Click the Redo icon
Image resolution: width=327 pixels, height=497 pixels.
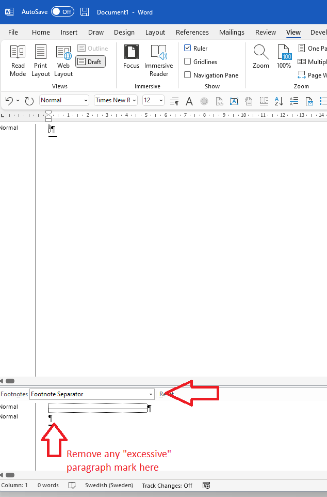pos(29,101)
